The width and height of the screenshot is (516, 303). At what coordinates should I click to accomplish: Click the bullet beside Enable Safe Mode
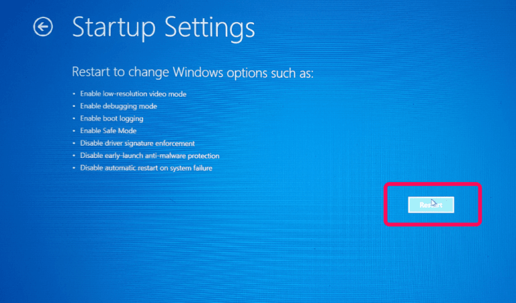74,131
